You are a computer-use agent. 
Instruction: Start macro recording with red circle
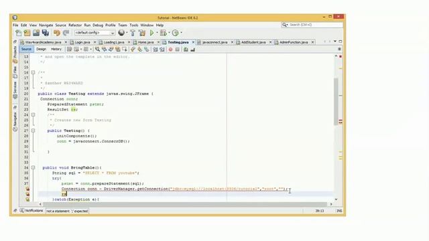point(170,50)
